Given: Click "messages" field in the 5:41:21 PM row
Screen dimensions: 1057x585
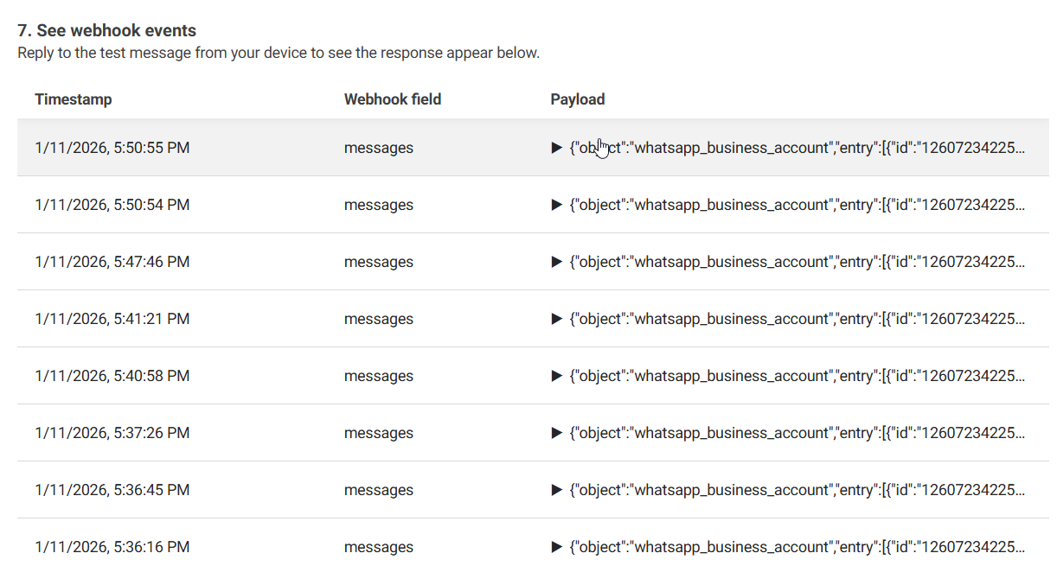Looking at the screenshot, I should click(379, 319).
